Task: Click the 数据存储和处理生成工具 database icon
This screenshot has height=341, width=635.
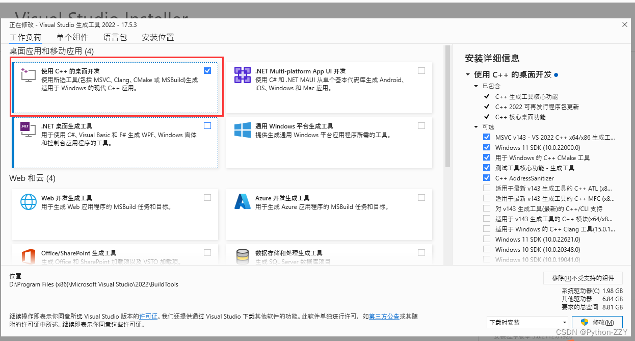Action: [x=242, y=256]
